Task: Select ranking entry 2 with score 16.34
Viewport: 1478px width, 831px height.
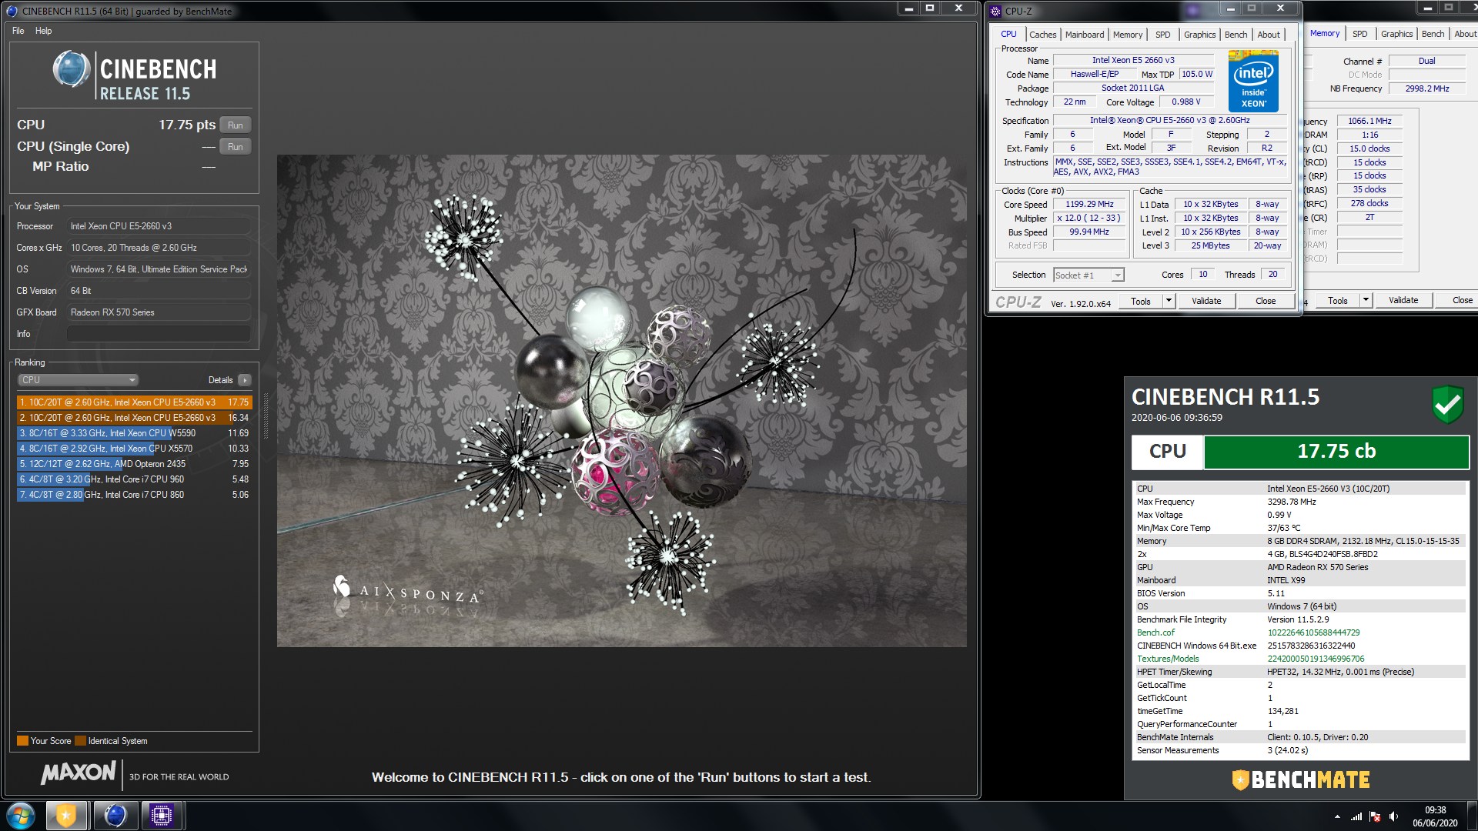Action: click(x=134, y=417)
